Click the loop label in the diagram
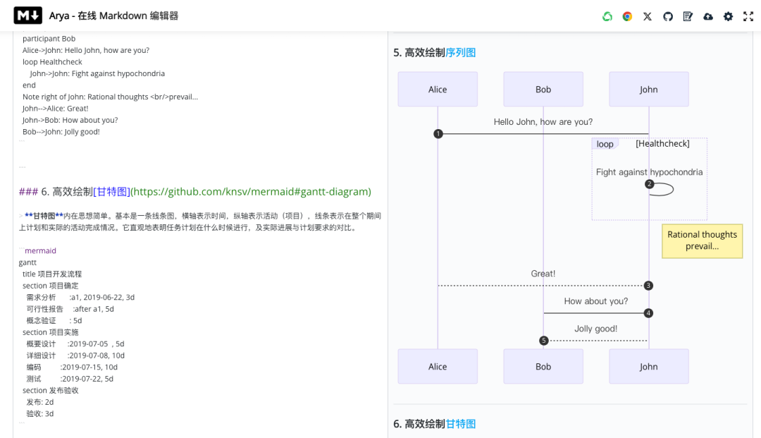Viewport: 761px width, 438px height. [605, 144]
